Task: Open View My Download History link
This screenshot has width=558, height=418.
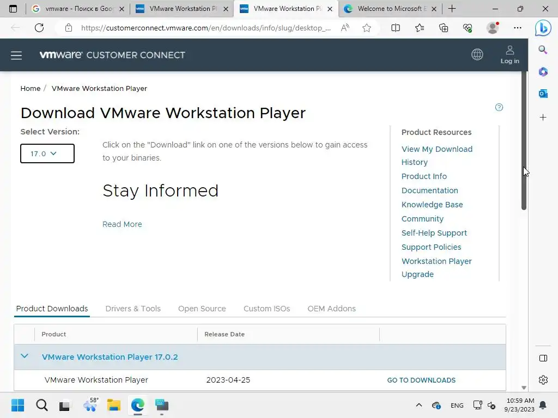Action: tap(437, 156)
